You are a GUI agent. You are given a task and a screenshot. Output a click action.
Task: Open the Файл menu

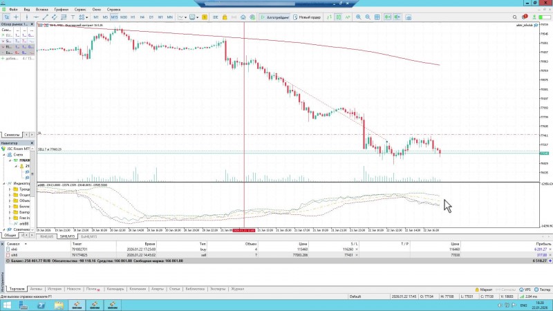pos(13,10)
